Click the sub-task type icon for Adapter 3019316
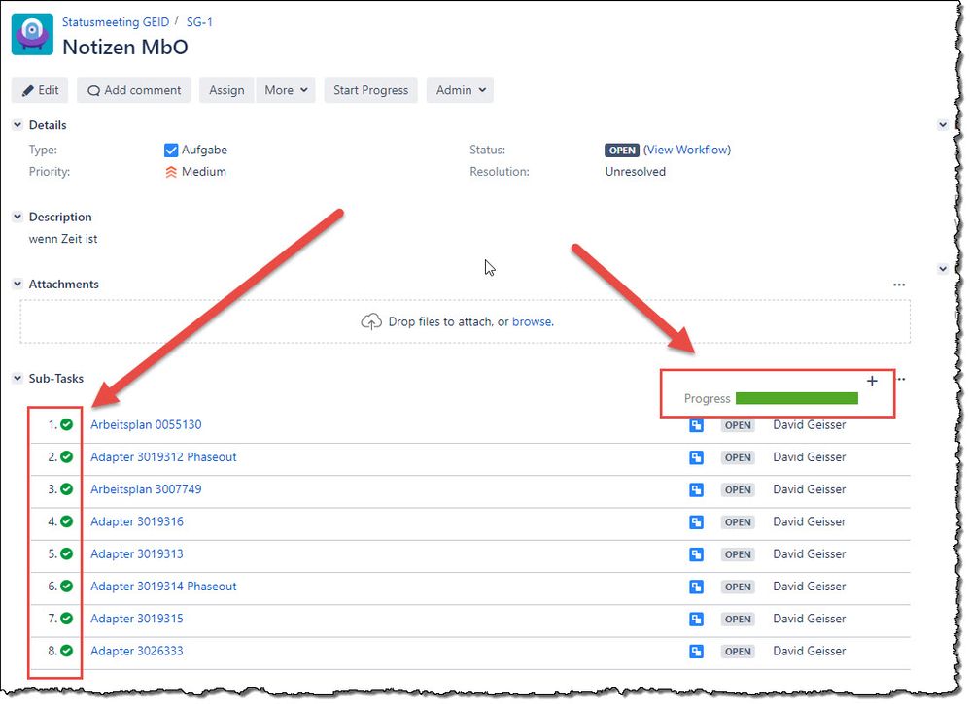The width and height of the screenshot is (970, 704). (696, 522)
